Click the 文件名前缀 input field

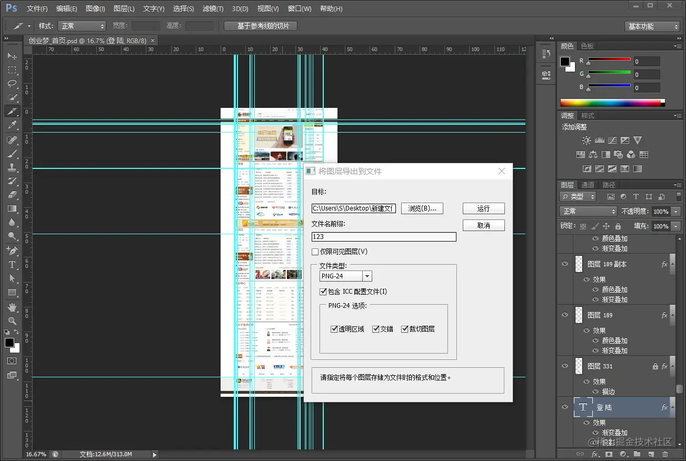tap(384, 237)
